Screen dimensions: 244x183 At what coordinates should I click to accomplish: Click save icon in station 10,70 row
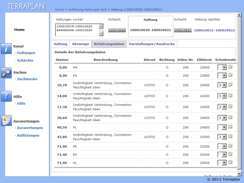(230, 85)
